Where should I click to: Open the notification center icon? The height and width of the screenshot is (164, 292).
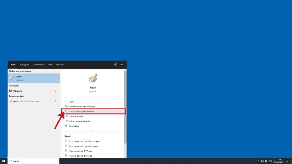[287, 161]
